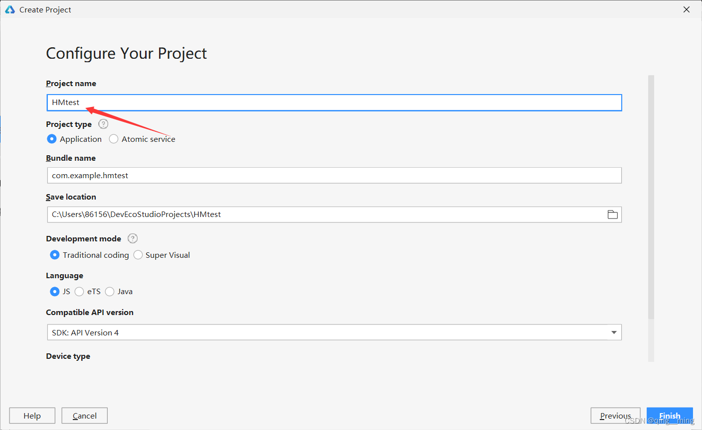Viewport: 702px width, 430px height.
Task: Click Finish to create project
Action: [670, 416]
